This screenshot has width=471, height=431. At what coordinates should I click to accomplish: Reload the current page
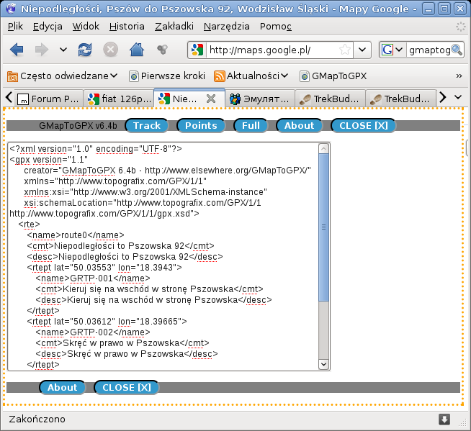[85, 50]
